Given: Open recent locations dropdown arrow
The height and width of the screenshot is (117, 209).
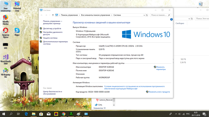Looking at the screenshot, I should point(50,15).
